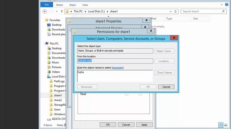Image resolution: width=231 pixels, height=129 pixels.
Task: Open PerfLogs folder in tree
Action: point(59,81)
